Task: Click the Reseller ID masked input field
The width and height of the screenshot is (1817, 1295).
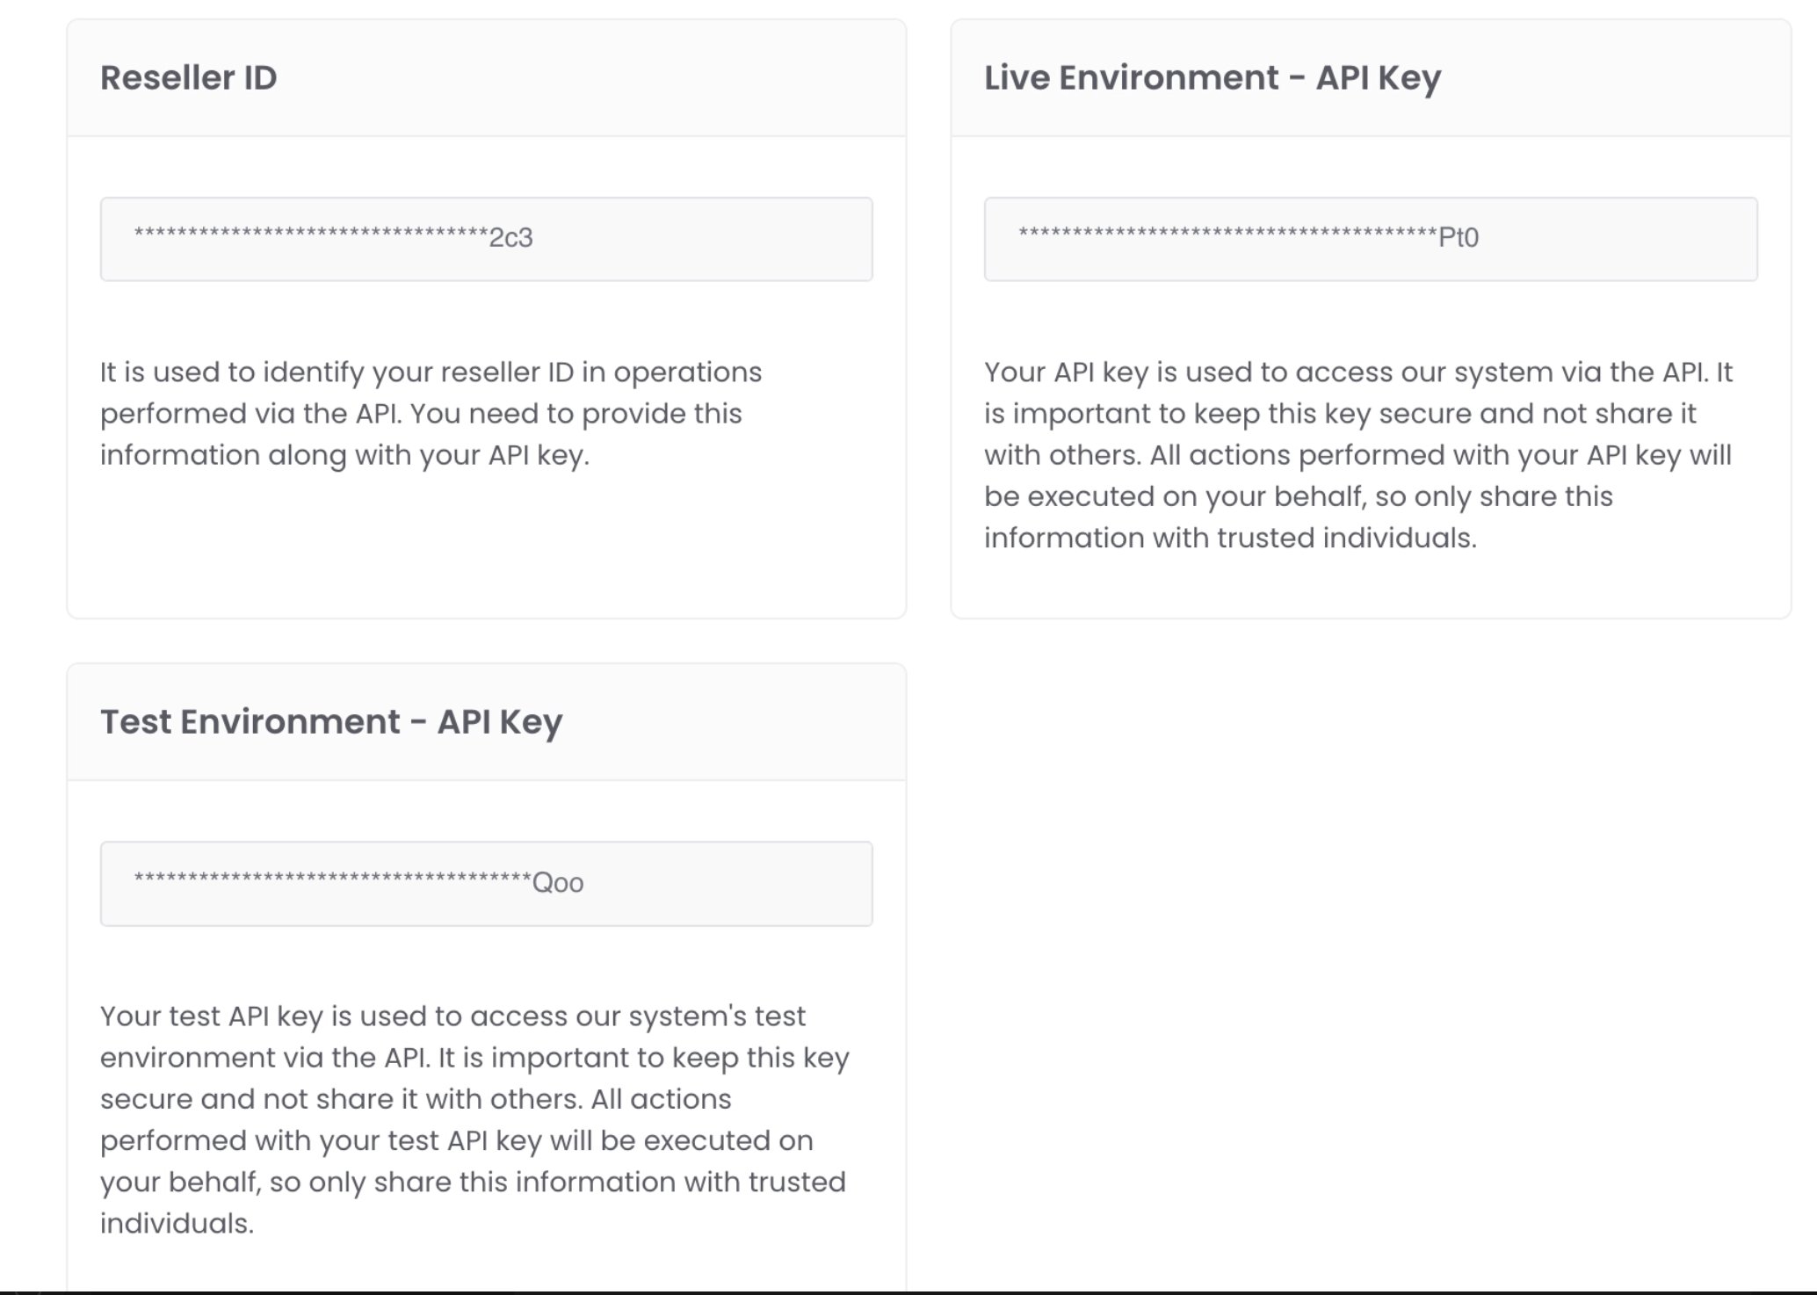Action: pos(486,239)
